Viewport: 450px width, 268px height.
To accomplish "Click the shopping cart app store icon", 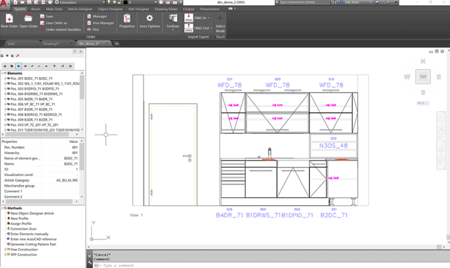I will click(377, 2).
